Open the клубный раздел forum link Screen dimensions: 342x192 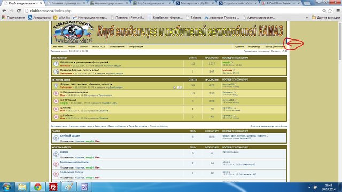(x=70, y=135)
